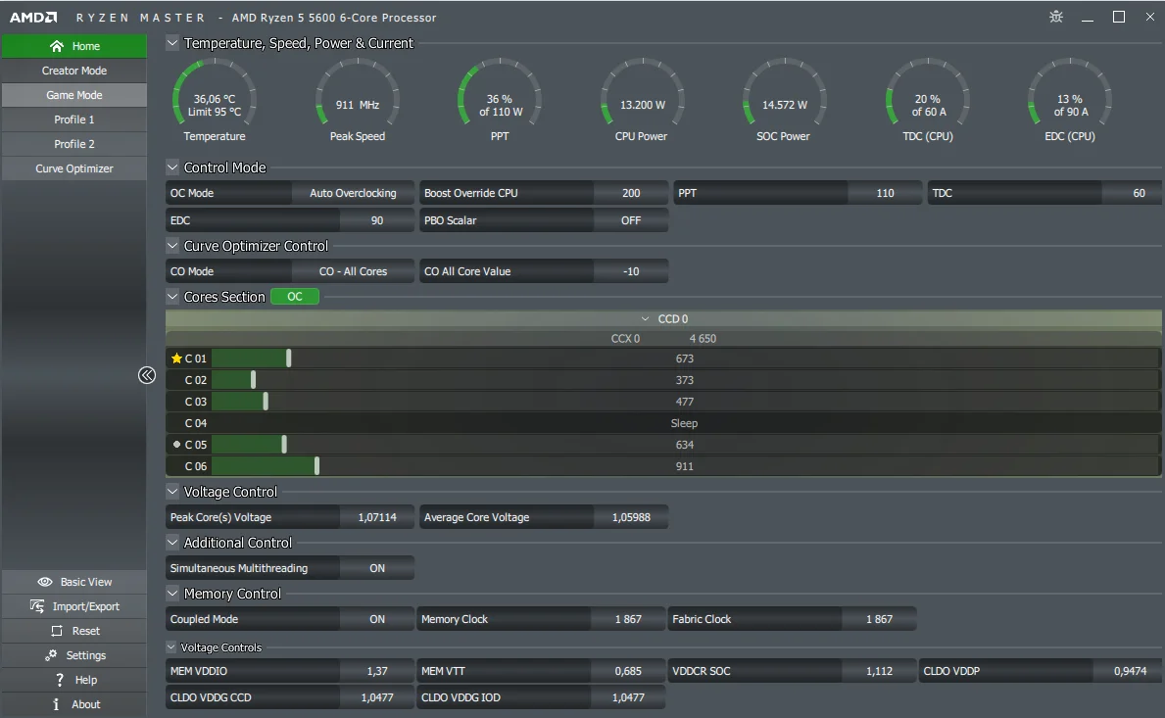This screenshot has width=1165, height=718.
Task: Toggle PBO Scalar OFF value
Action: [x=631, y=220]
